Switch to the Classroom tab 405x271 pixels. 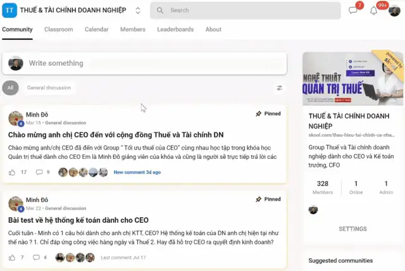(59, 30)
